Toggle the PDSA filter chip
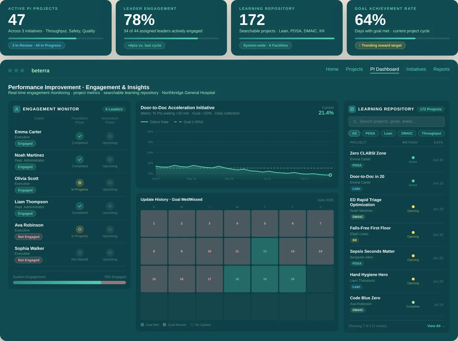The height and width of the screenshot is (341, 458). [x=370, y=133]
